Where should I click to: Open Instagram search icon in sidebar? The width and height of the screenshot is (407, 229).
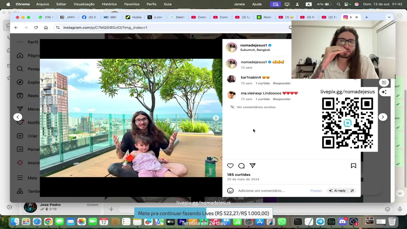coord(20,69)
